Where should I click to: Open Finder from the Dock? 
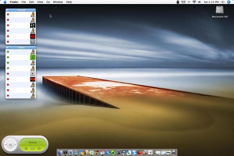coord(60,152)
